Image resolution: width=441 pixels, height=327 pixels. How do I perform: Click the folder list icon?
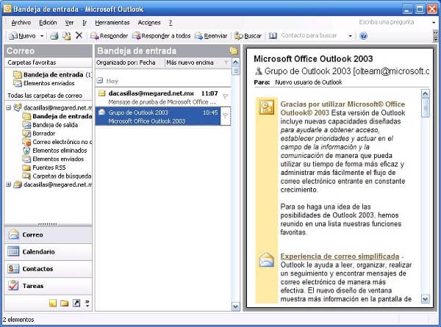[x=65, y=303]
